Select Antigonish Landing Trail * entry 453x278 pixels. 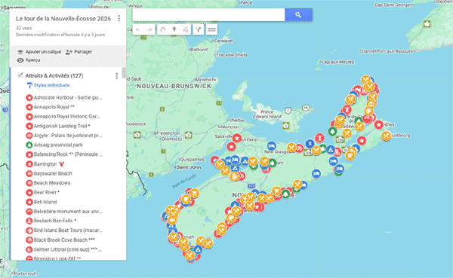point(62,126)
